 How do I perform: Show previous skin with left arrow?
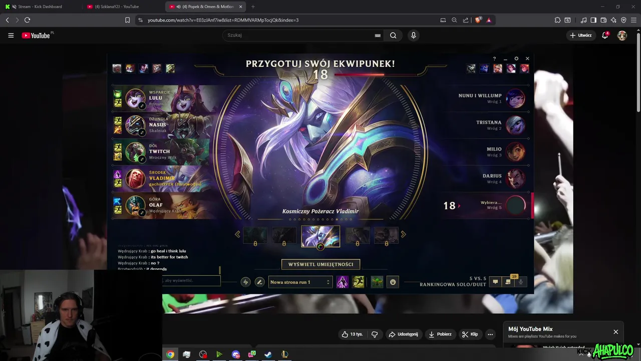[x=237, y=234]
